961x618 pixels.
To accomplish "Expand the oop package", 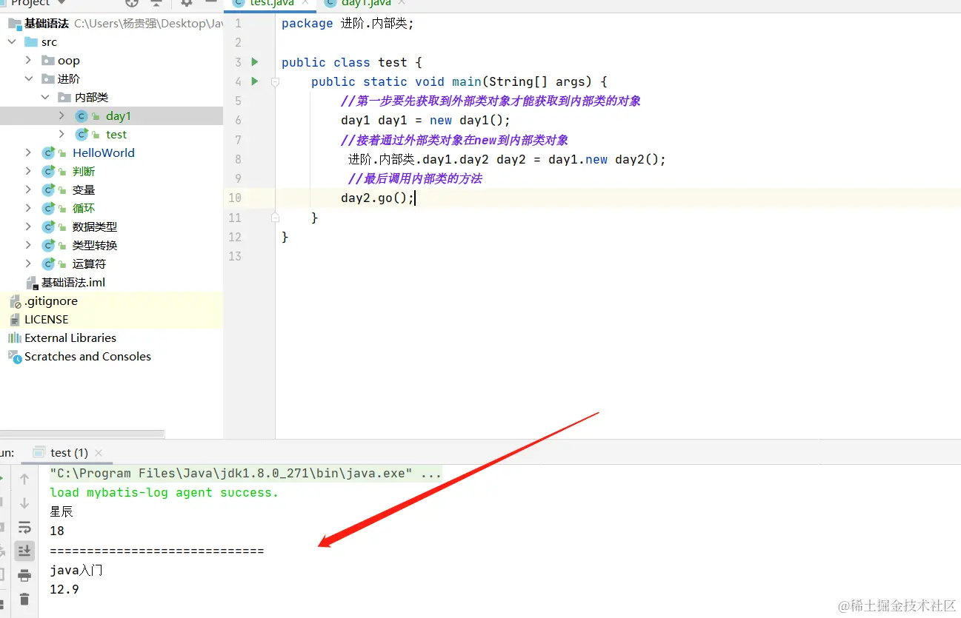I will coord(29,61).
